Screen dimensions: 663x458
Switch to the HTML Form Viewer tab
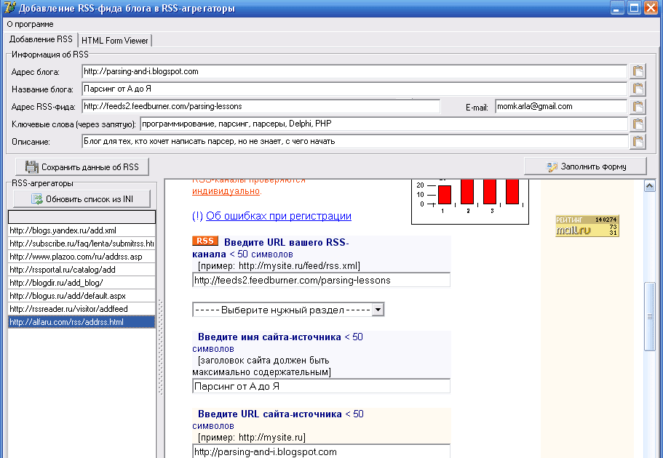click(x=114, y=41)
